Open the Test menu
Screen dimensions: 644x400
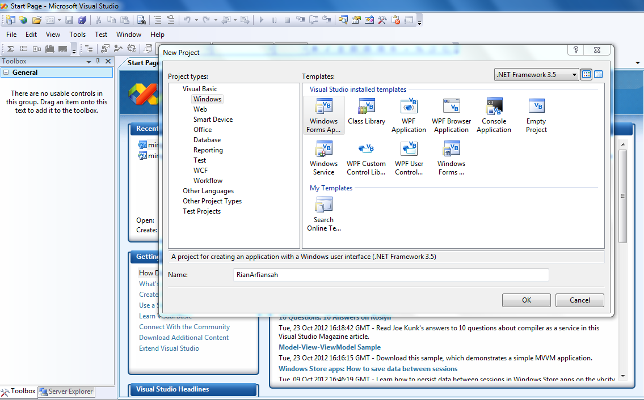pos(100,35)
